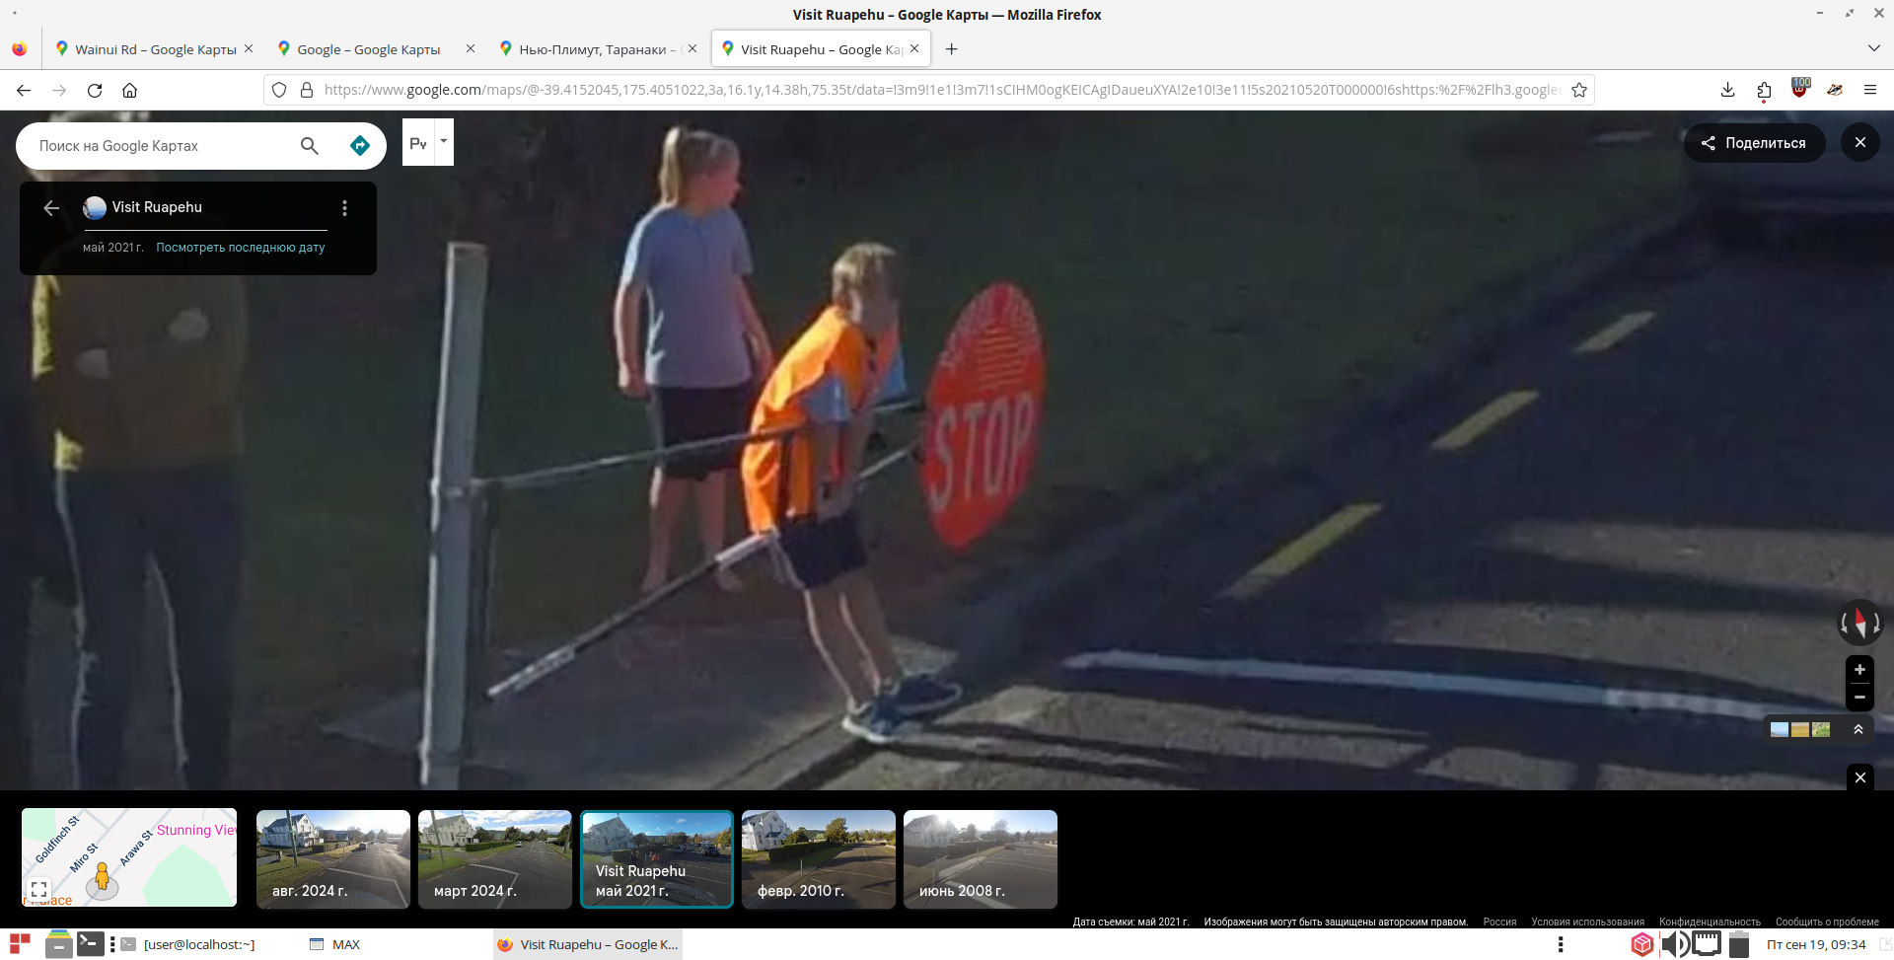Show site security lock info
This screenshot has height=960, width=1894.
pyautogui.click(x=307, y=90)
